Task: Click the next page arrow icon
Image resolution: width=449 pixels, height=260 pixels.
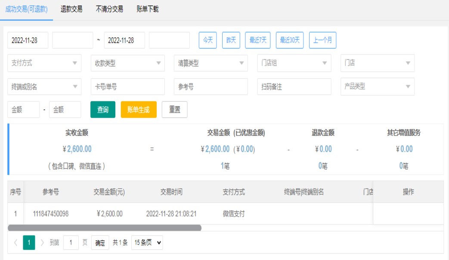Action: point(42,243)
